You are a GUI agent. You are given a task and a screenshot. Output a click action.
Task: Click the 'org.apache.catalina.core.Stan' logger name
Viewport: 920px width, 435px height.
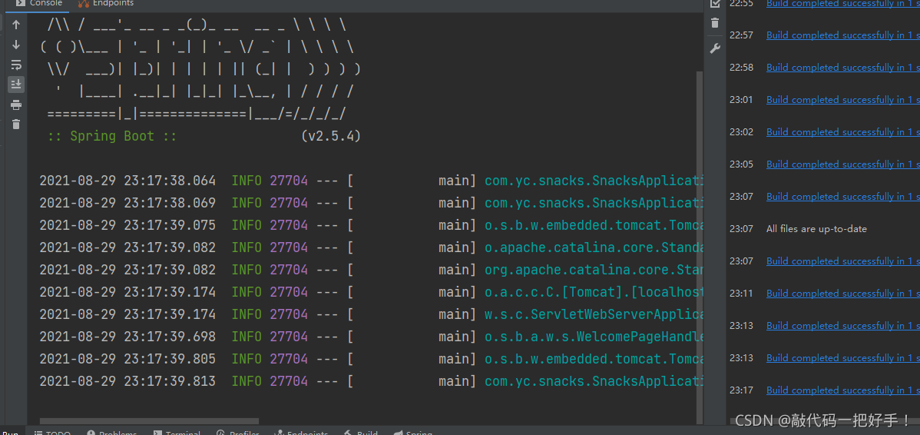(x=594, y=270)
